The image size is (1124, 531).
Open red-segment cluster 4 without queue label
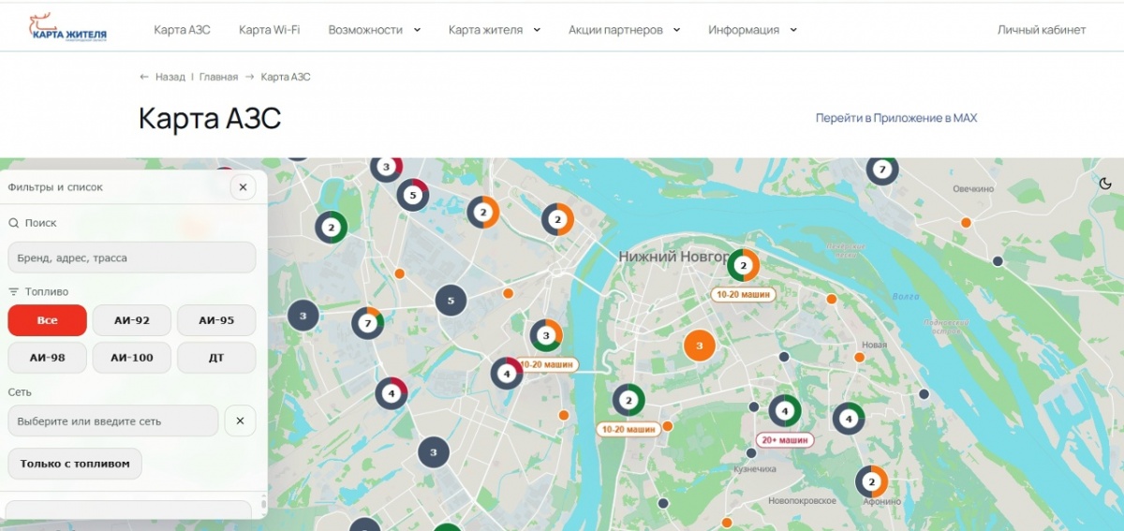tap(392, 393)
